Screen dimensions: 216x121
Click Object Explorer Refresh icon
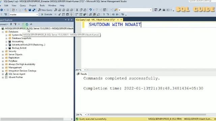[x=27, y=24]
